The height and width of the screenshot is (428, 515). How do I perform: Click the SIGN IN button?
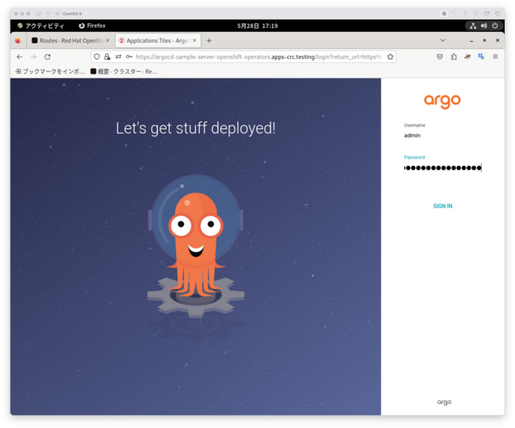[x=442, y=206]
